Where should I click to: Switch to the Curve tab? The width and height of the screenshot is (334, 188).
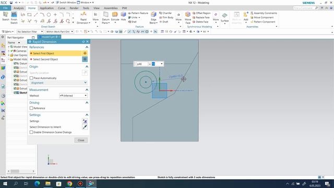62,8
